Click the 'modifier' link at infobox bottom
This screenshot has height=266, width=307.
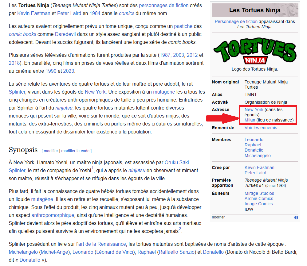(218, 217)
